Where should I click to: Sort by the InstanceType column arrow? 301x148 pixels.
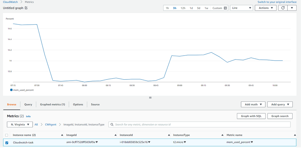click(x=222, y=135)
